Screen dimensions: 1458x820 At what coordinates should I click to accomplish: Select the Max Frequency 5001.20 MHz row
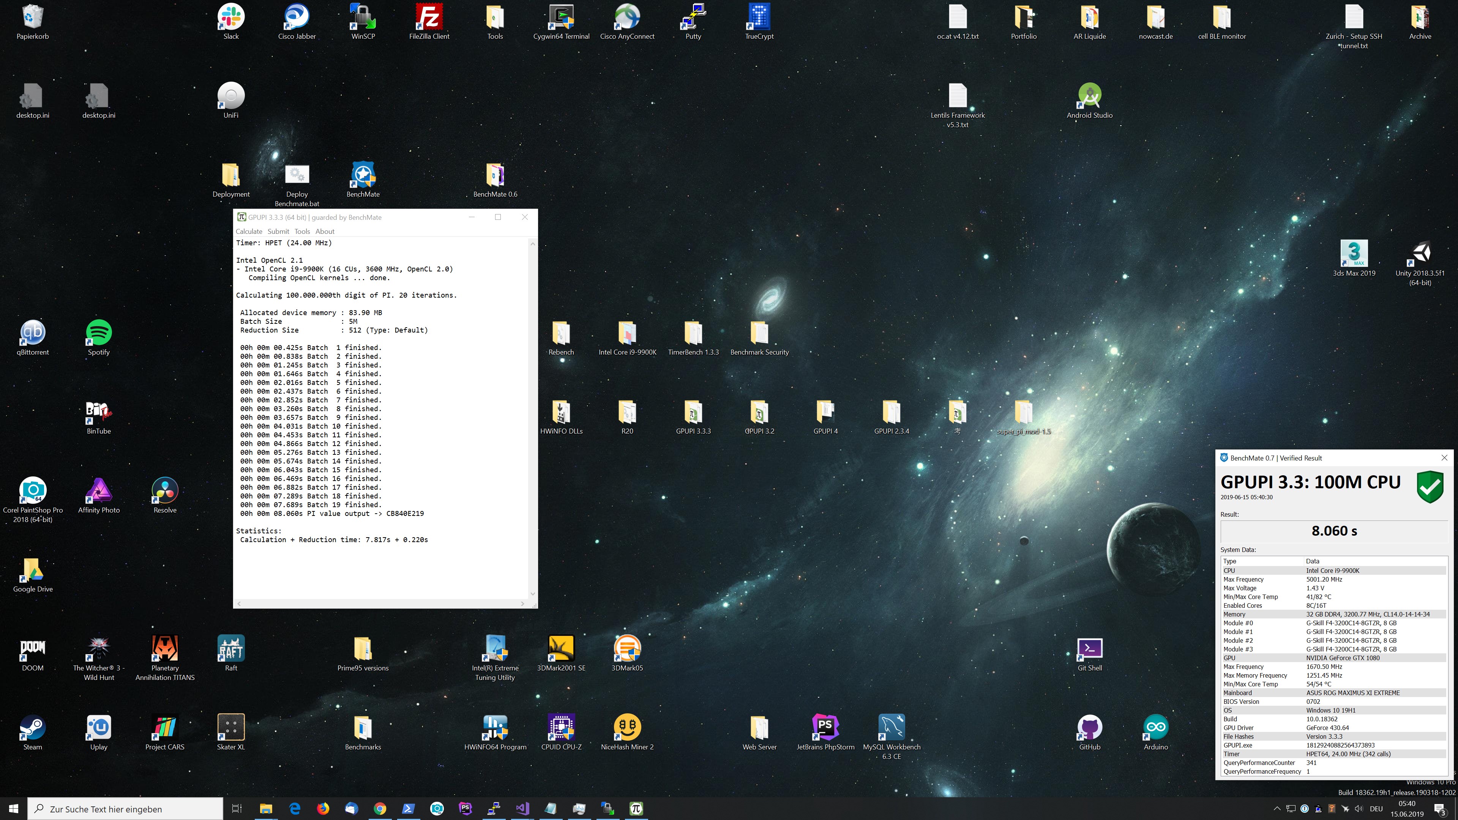(x=1334, y=579)
